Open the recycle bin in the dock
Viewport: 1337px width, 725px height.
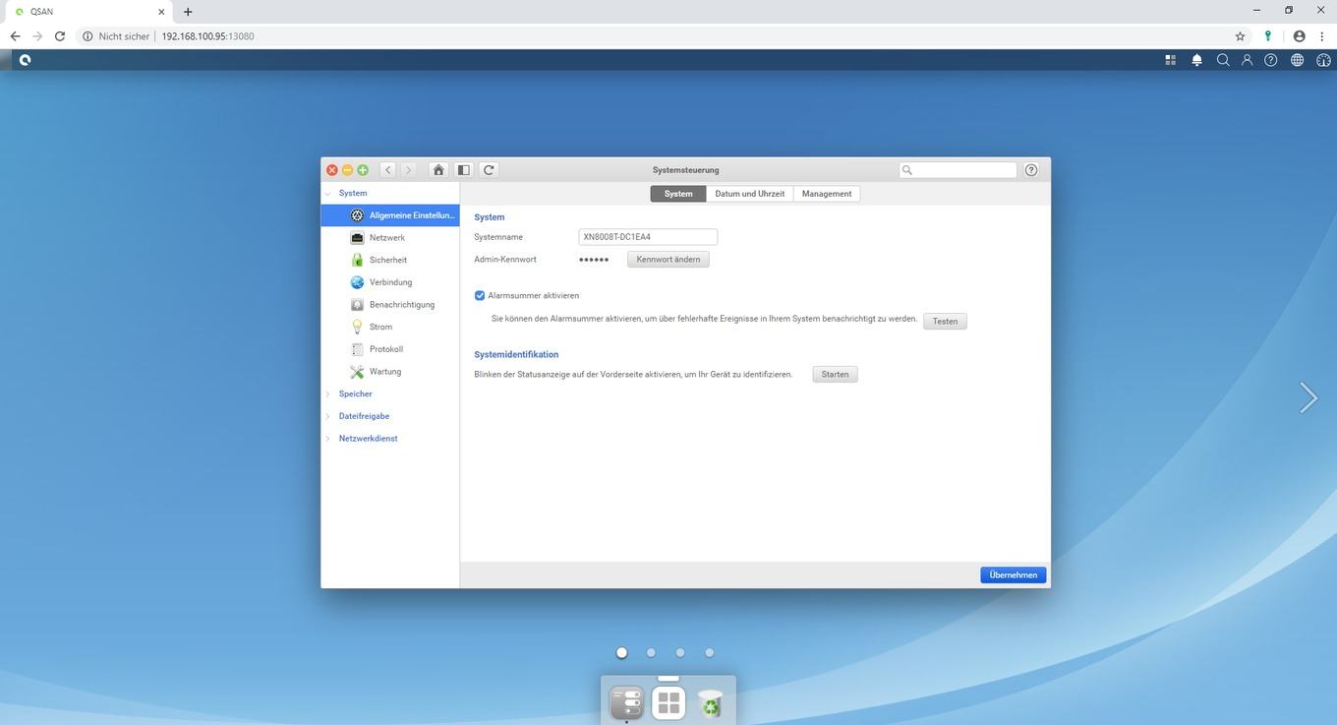click(x=710, y=702)
